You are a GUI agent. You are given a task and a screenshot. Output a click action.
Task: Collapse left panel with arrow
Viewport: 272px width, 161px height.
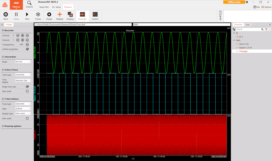[x=2, y=25]
